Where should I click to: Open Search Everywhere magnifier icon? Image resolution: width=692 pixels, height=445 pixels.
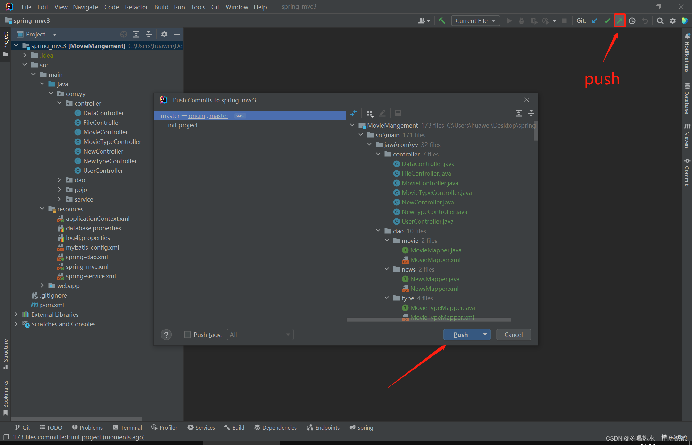[660, 21]
